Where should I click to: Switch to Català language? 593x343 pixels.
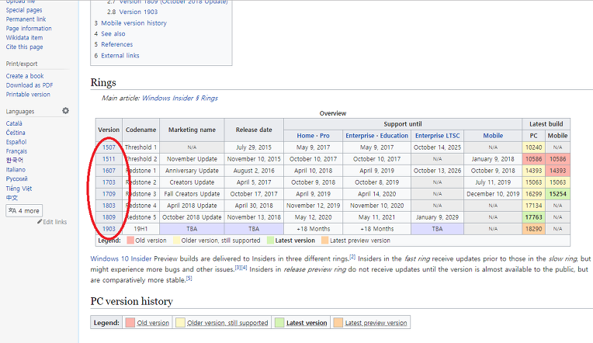tap(14, 123)
